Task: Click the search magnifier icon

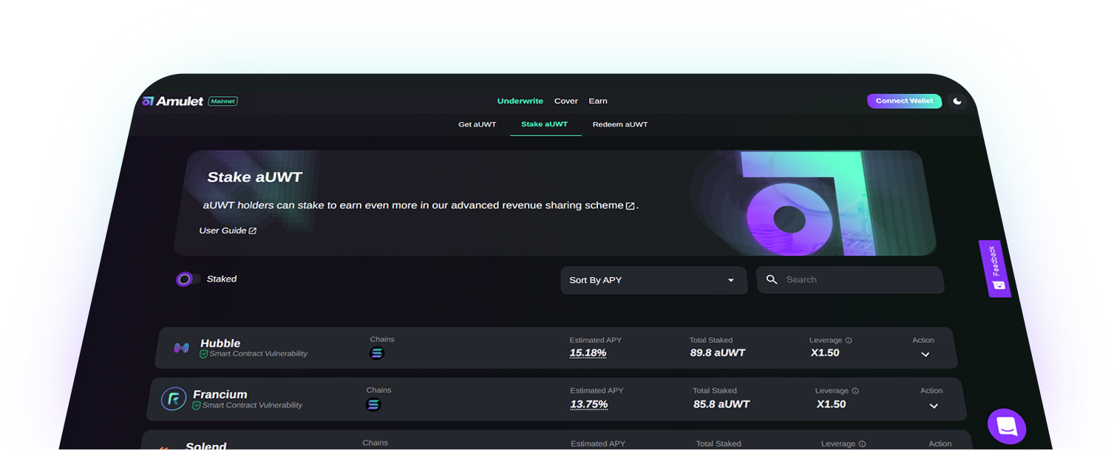Action: coord(772,279)
